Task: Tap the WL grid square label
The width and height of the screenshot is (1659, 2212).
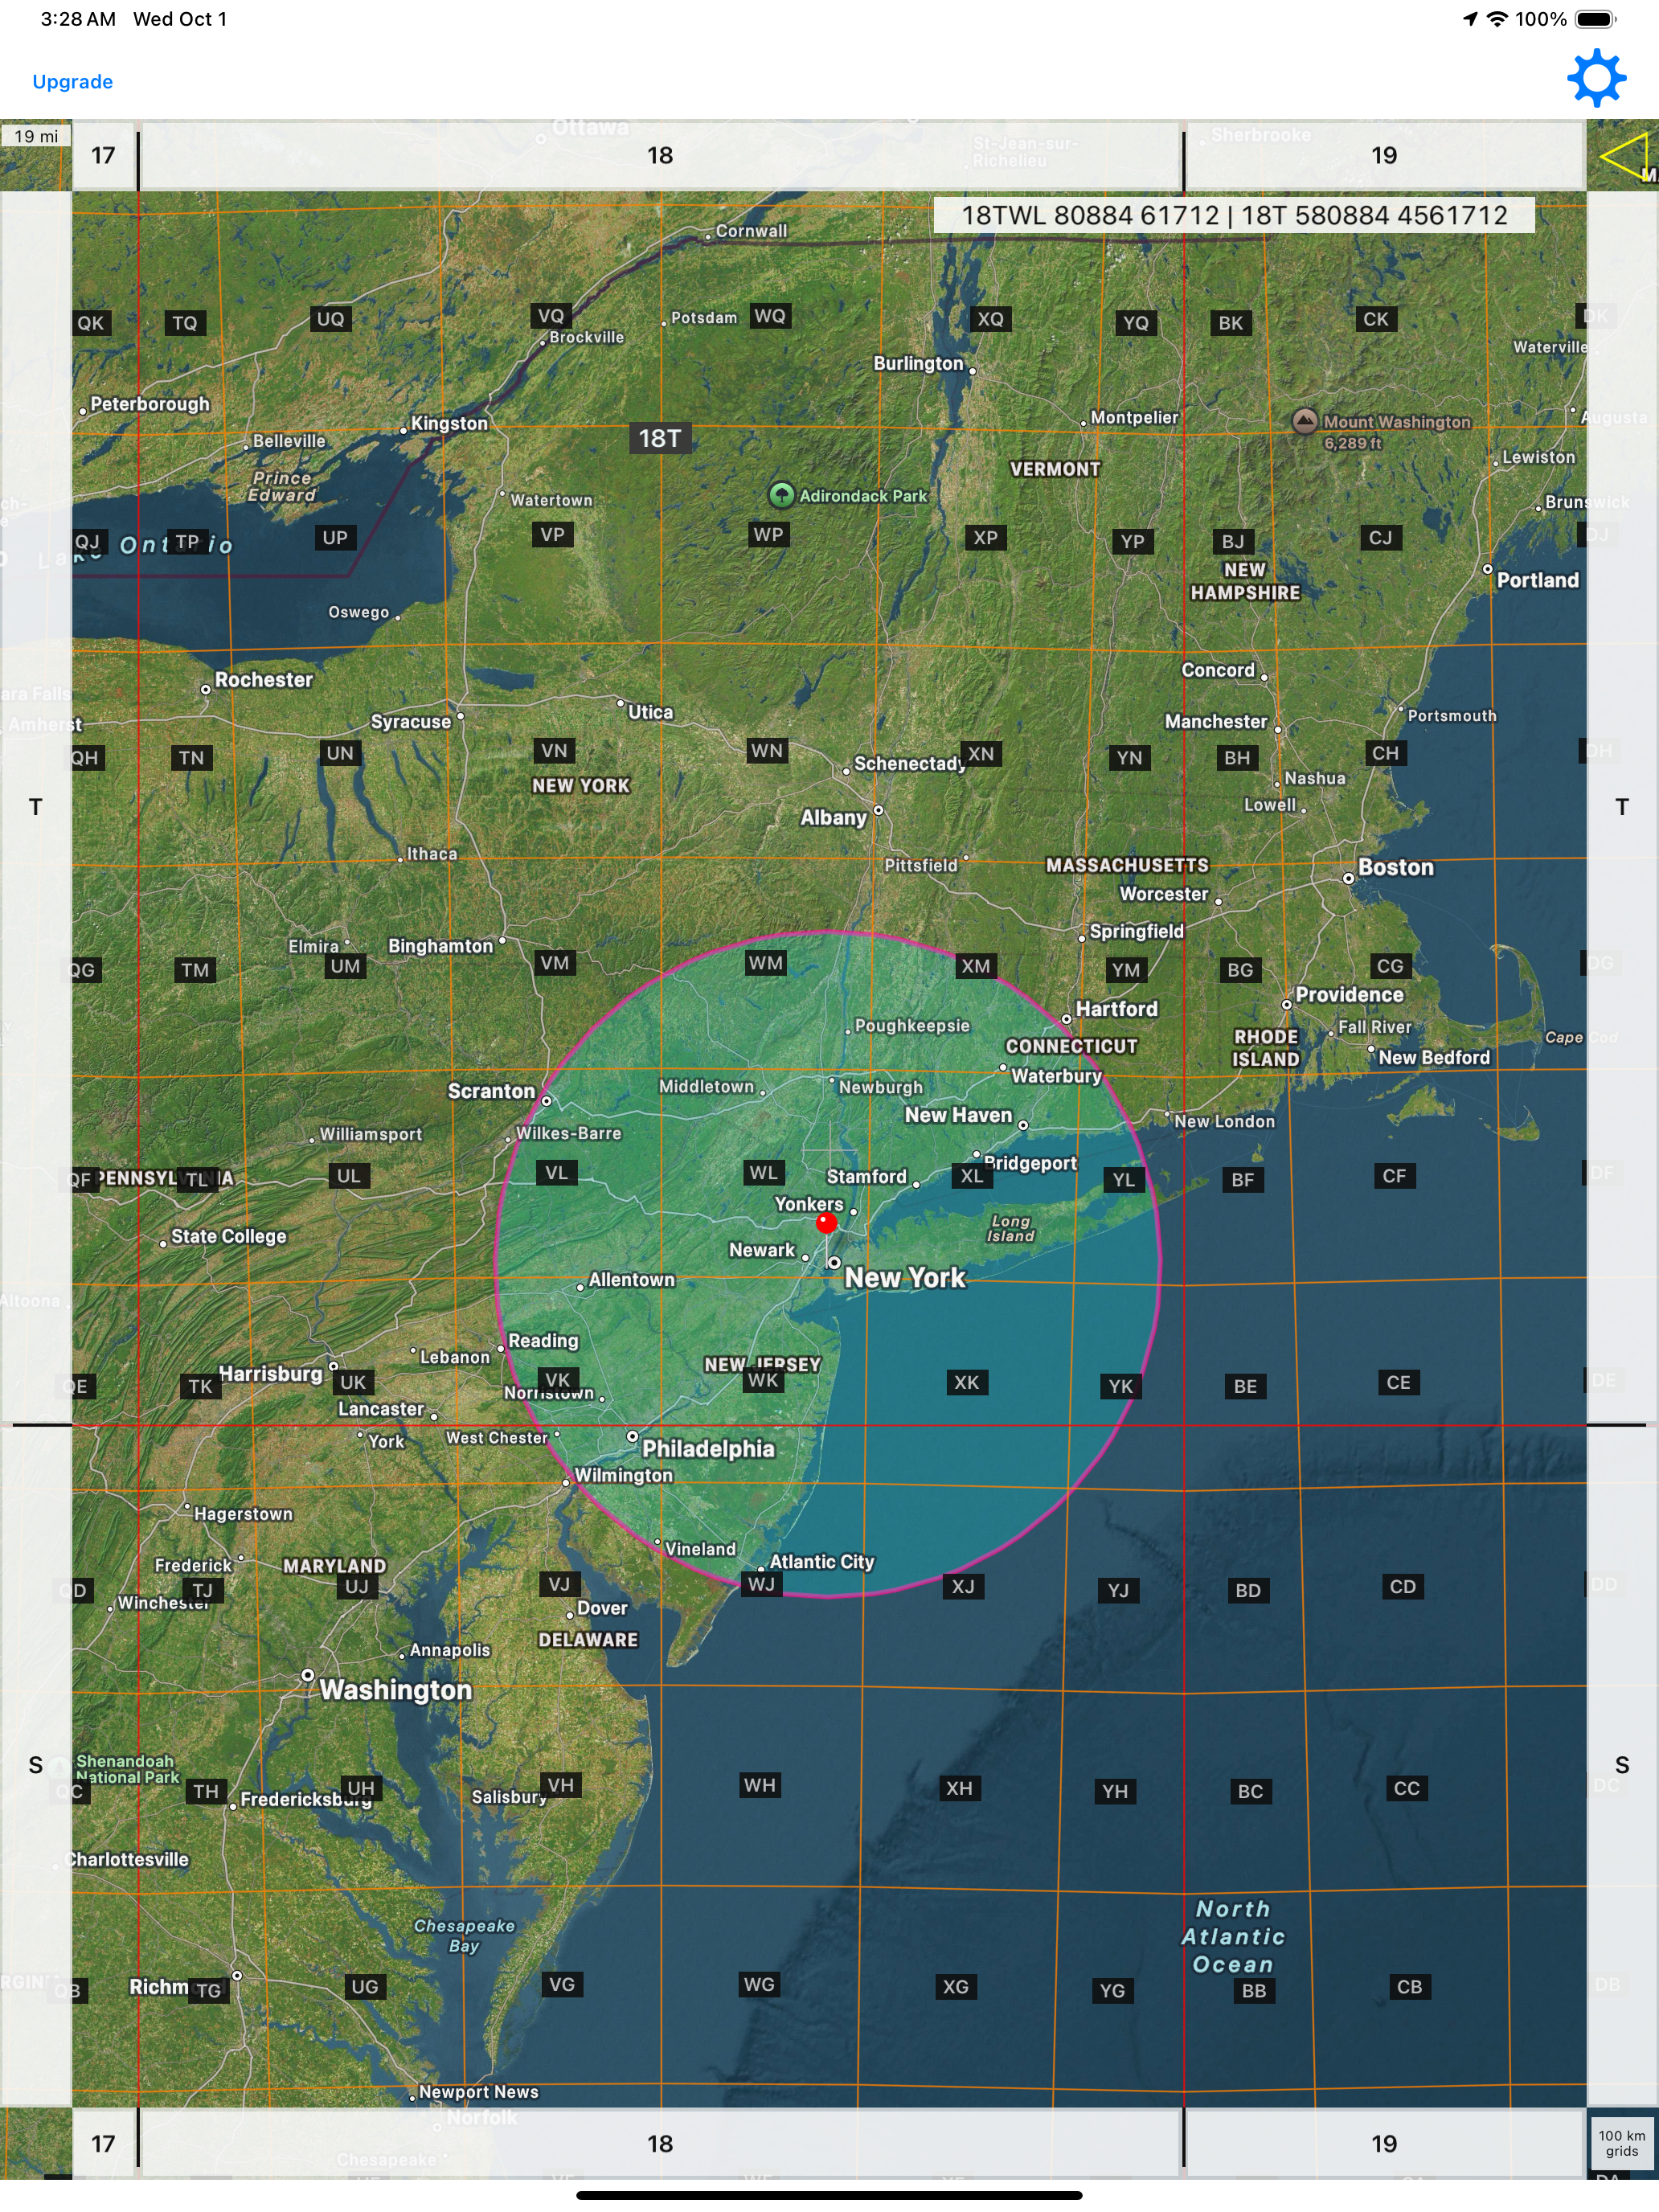Action: [x=764, y=1173]
